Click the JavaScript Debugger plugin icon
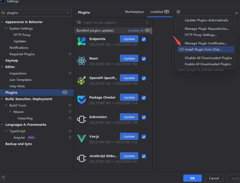The height and width of the screenshot is (183, 240). click(82, 158)
